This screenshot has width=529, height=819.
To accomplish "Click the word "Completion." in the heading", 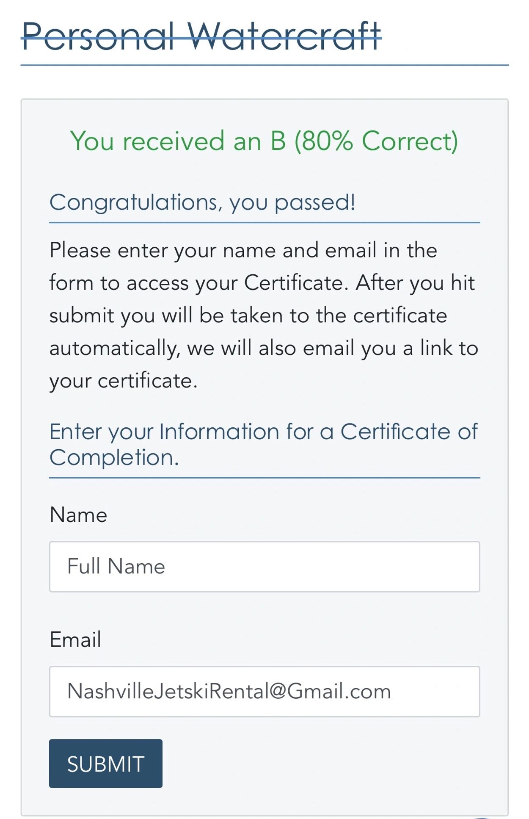I will click(x=114, y=458).
